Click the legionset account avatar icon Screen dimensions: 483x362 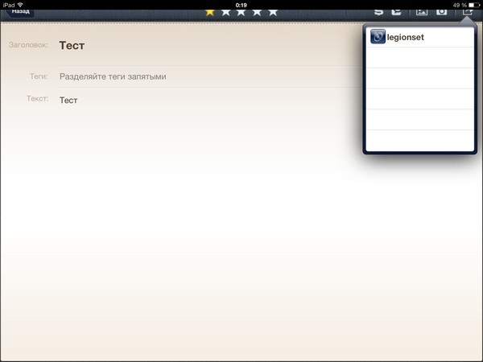click(378, 37)
